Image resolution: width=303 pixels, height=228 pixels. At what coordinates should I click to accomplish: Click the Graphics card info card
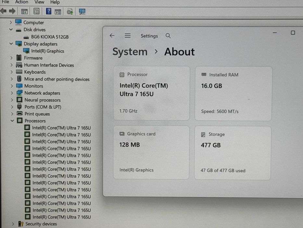(151, 152)
